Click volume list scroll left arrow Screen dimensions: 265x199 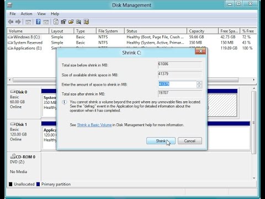(x=10, y=80)
